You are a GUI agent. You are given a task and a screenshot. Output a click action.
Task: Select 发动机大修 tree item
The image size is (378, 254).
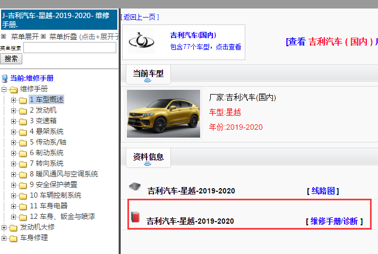37,227
